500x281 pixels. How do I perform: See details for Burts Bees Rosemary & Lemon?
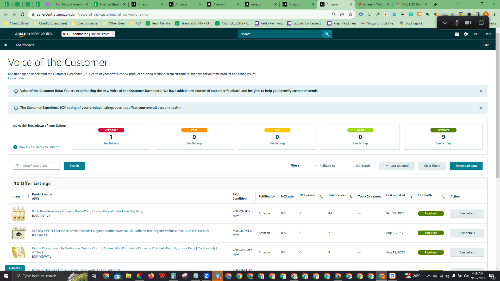[467, 213]
